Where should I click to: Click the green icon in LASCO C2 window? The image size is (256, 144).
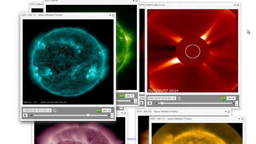click(x=223, y=98)
